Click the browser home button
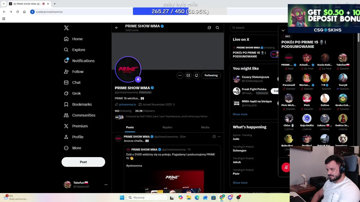Image resolution: width=360 pixels, height=202 pixels. tap(24, 12)
